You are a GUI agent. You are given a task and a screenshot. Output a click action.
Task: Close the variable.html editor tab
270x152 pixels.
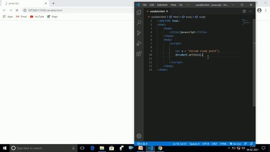tap(167, 11)
